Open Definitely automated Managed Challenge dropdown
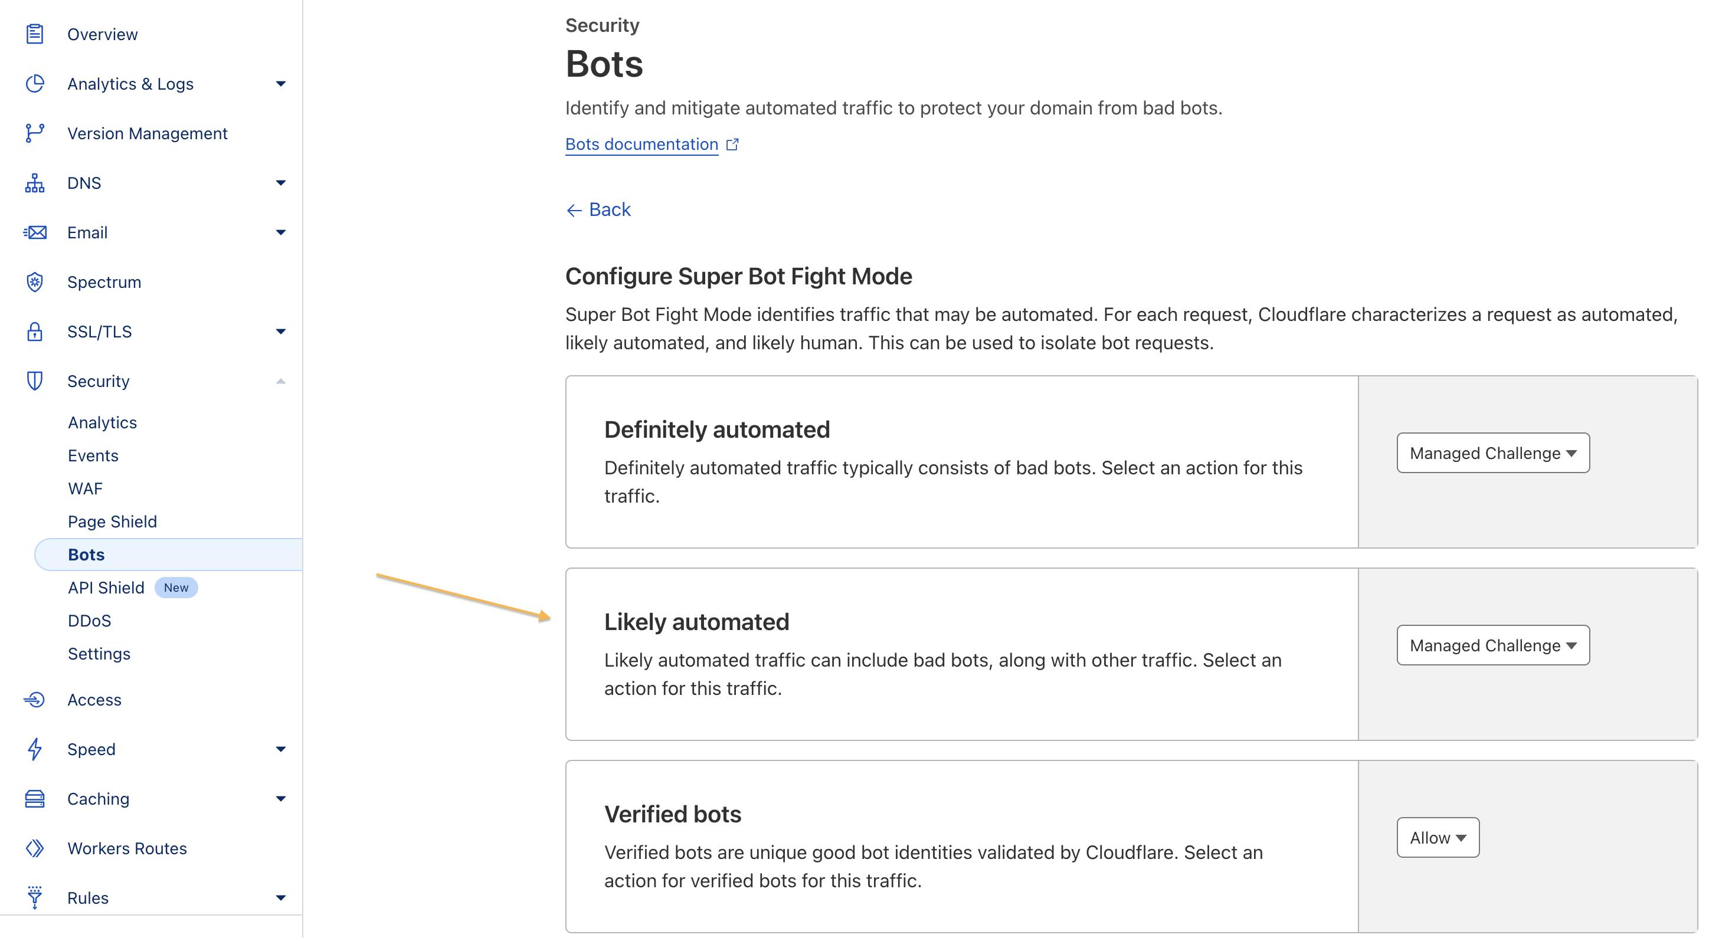This screenshot has height=938, width=1709. pos(1493,453)
